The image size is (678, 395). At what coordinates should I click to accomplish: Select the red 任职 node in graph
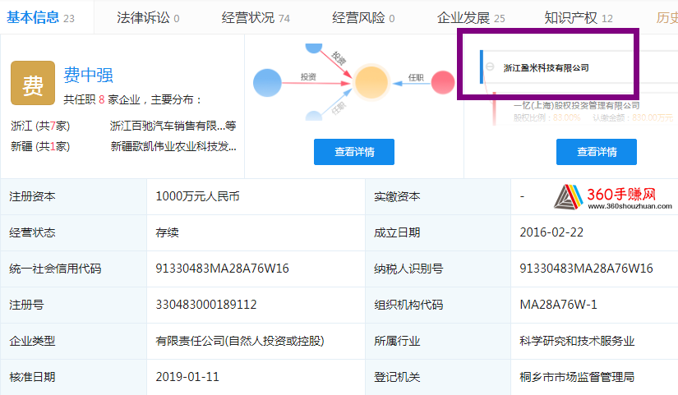pos(443,83)
